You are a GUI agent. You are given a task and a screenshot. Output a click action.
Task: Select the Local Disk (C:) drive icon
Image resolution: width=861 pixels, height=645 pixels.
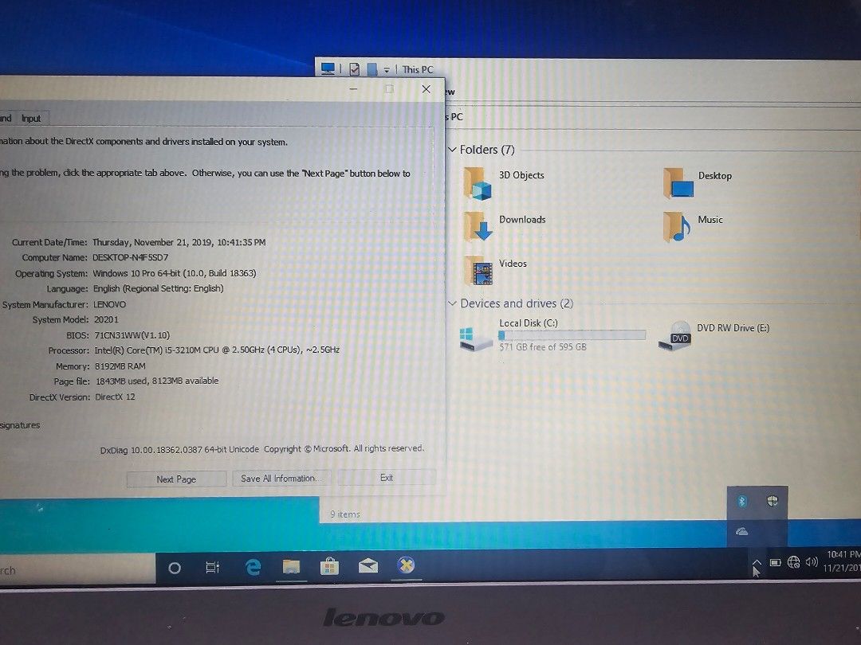point(475,338)
